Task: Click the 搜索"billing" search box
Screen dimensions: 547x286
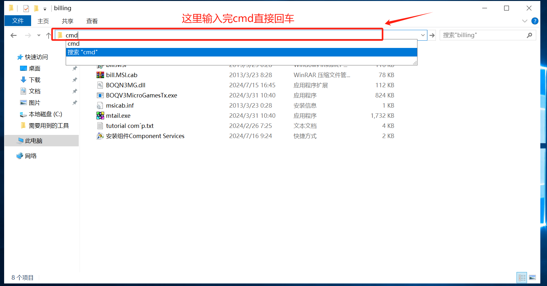Action: click(483, 35)
